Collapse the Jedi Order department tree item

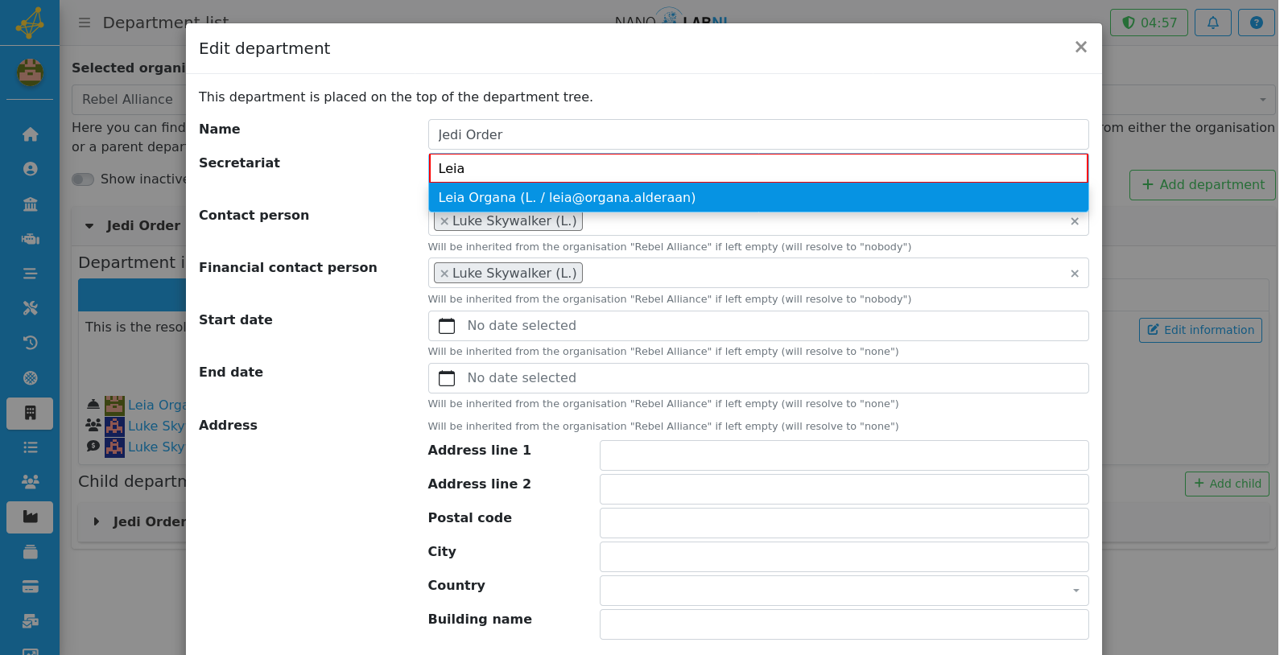click(89, 226)
